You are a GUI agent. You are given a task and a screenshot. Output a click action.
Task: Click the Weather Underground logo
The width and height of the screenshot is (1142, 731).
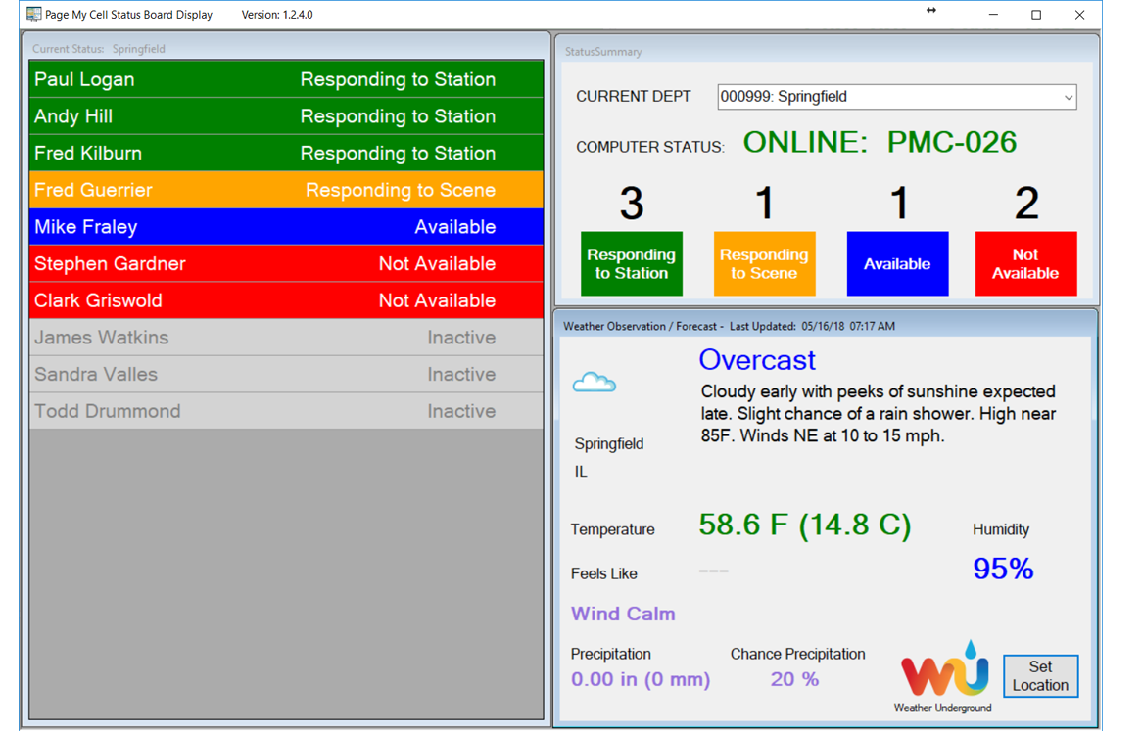pos(944,671)
